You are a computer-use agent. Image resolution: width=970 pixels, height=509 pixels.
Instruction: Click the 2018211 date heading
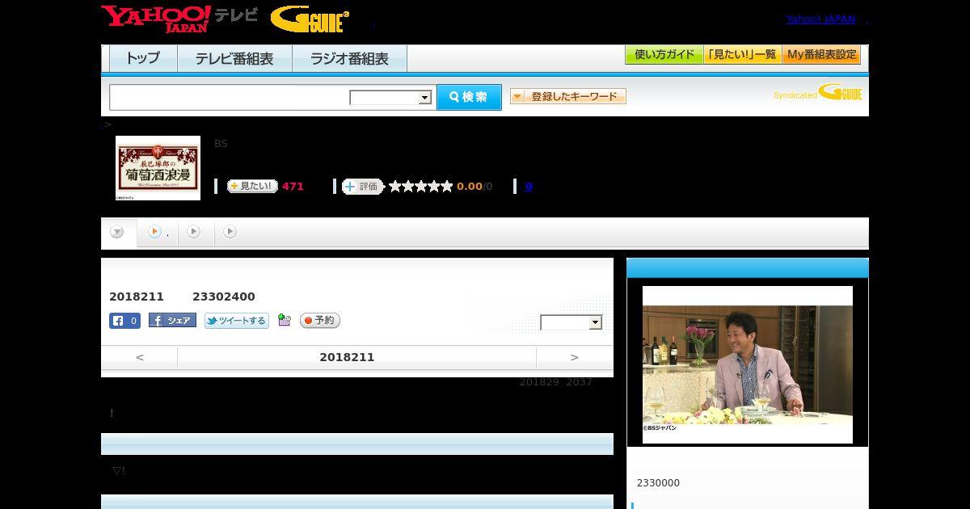(x=347, y=357)
